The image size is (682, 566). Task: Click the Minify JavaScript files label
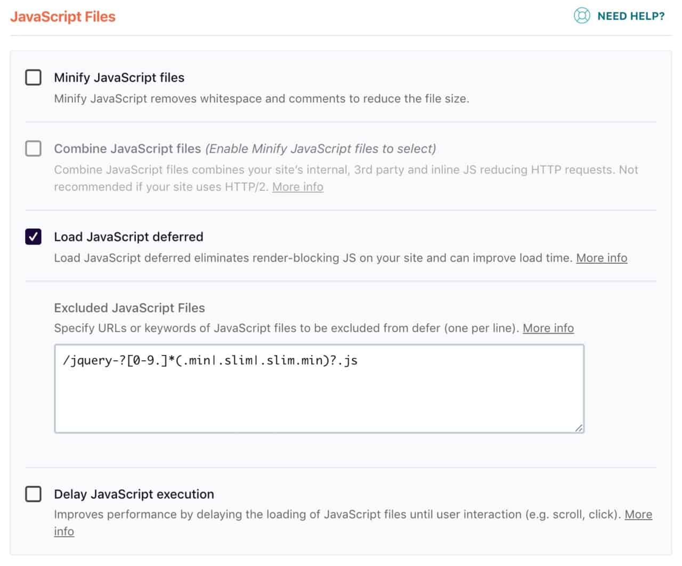pos(119,77)
